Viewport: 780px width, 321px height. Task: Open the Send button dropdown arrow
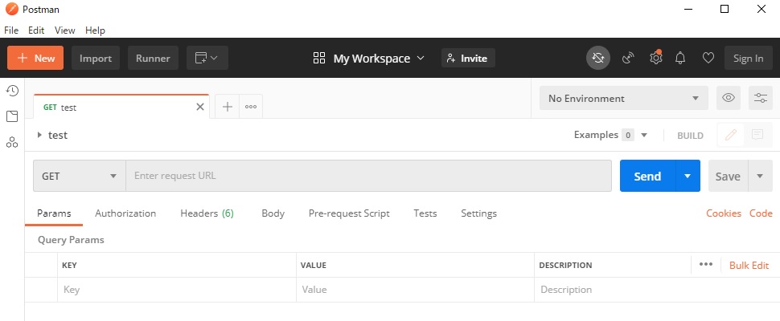point(688,176)
